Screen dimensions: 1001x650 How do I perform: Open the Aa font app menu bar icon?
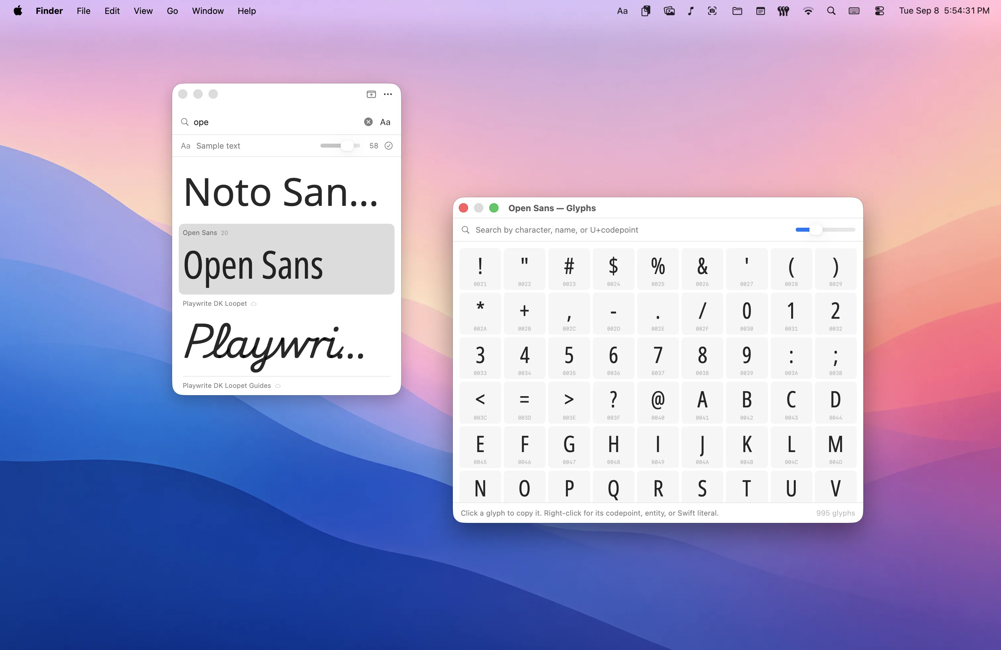click(x=622, y=11)
